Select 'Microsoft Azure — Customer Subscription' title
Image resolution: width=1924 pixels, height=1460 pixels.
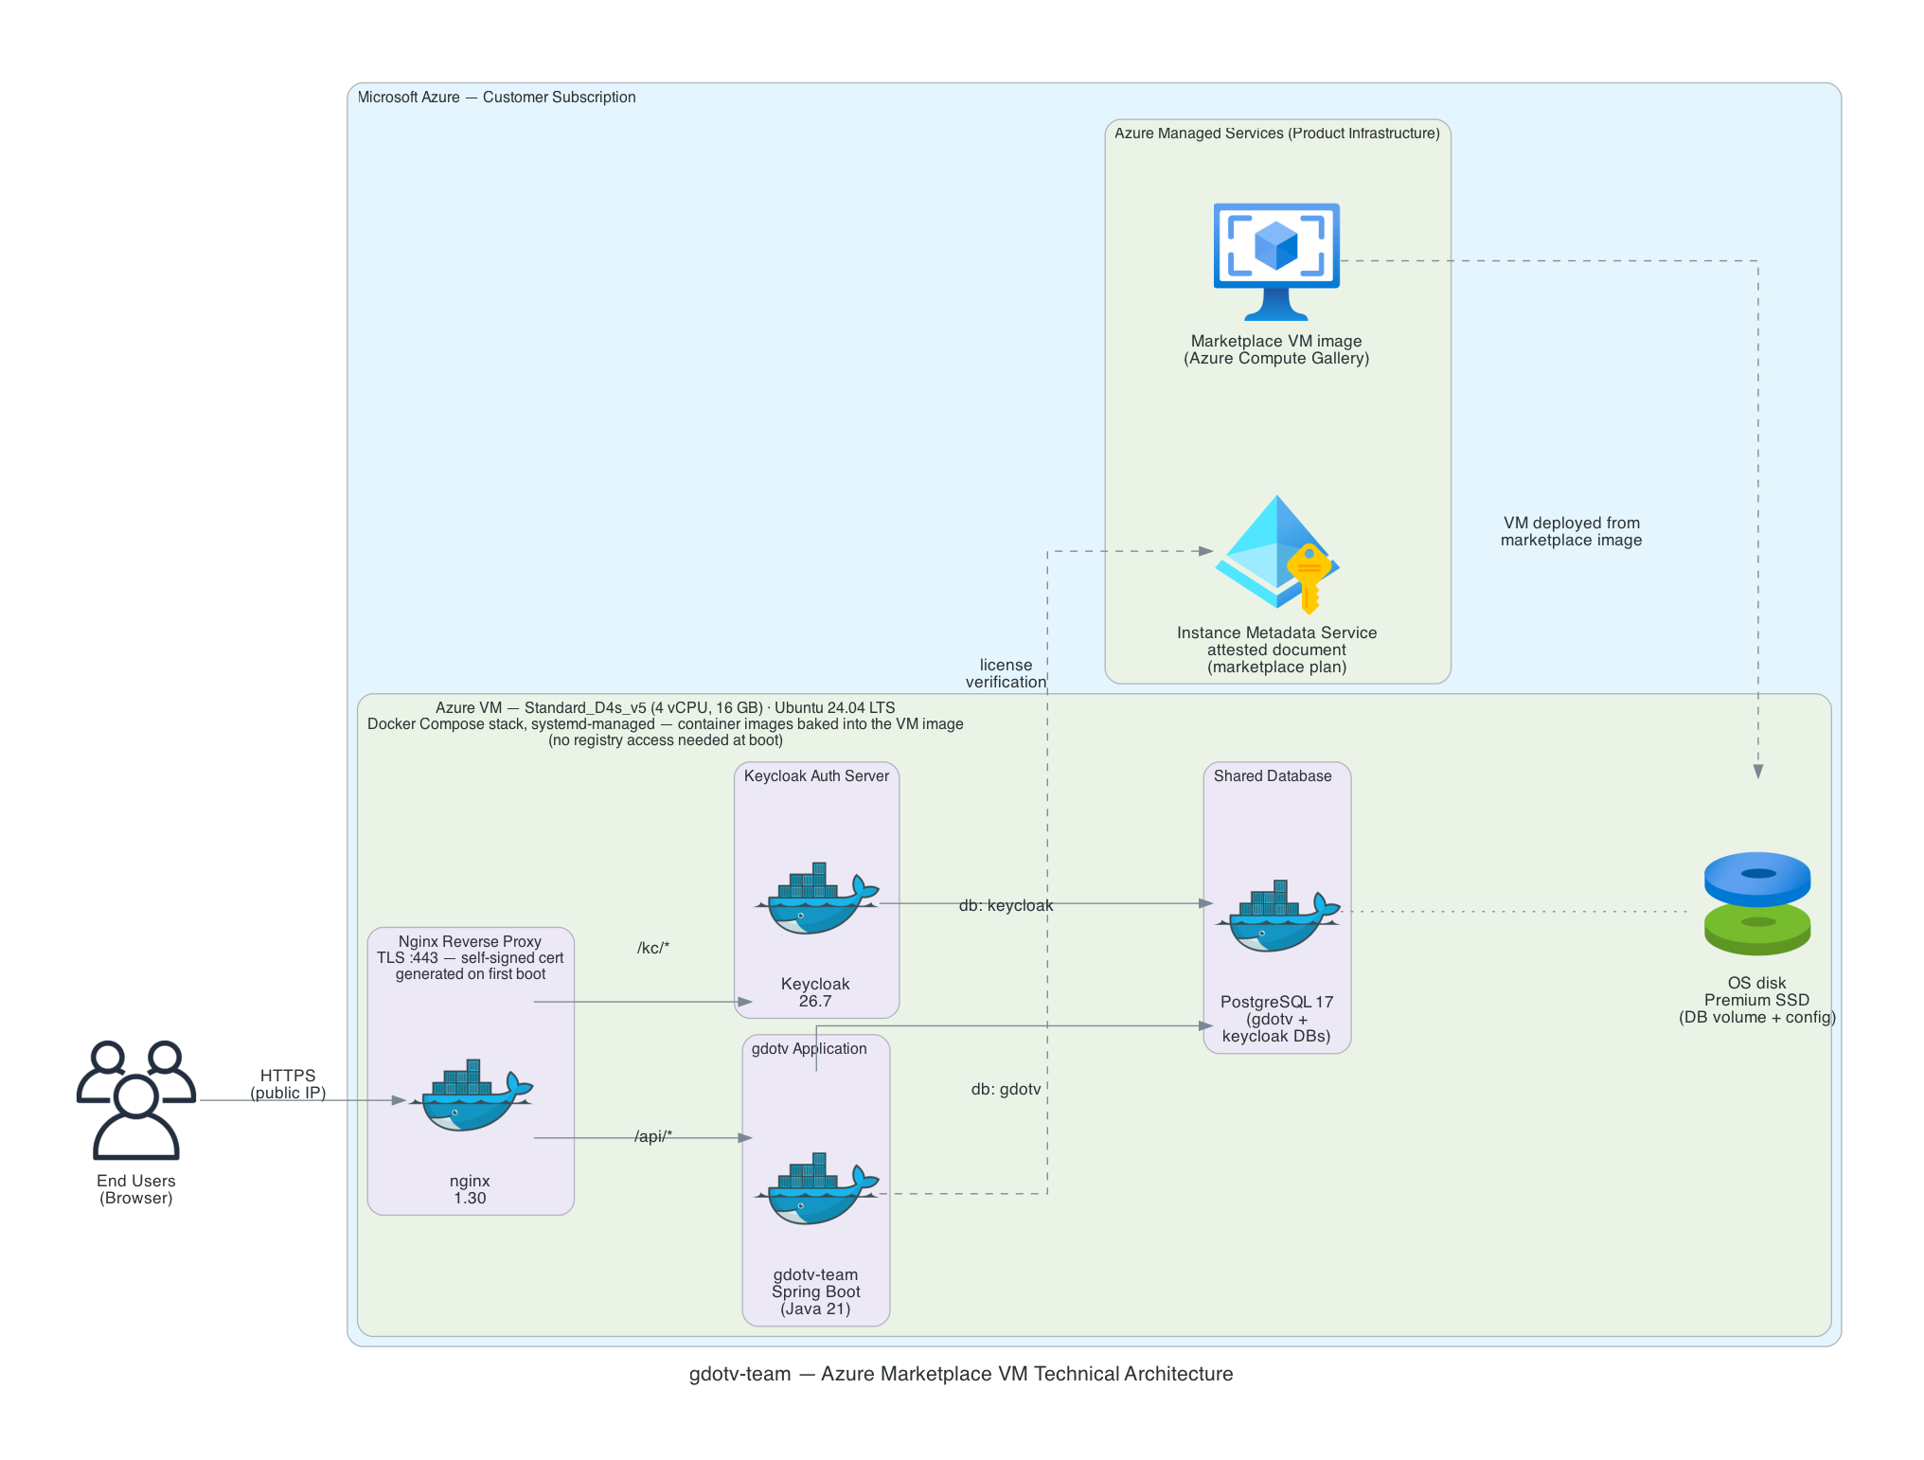497,97
